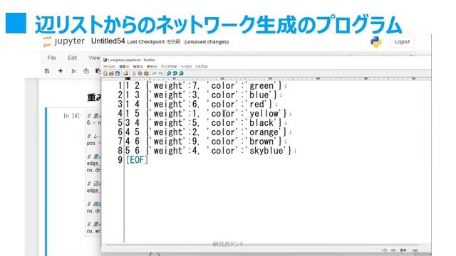Insert a cell with Jupyter's plus icon
Image resolution: width=456 pixels, height=256 pixels.
point(61,71)
